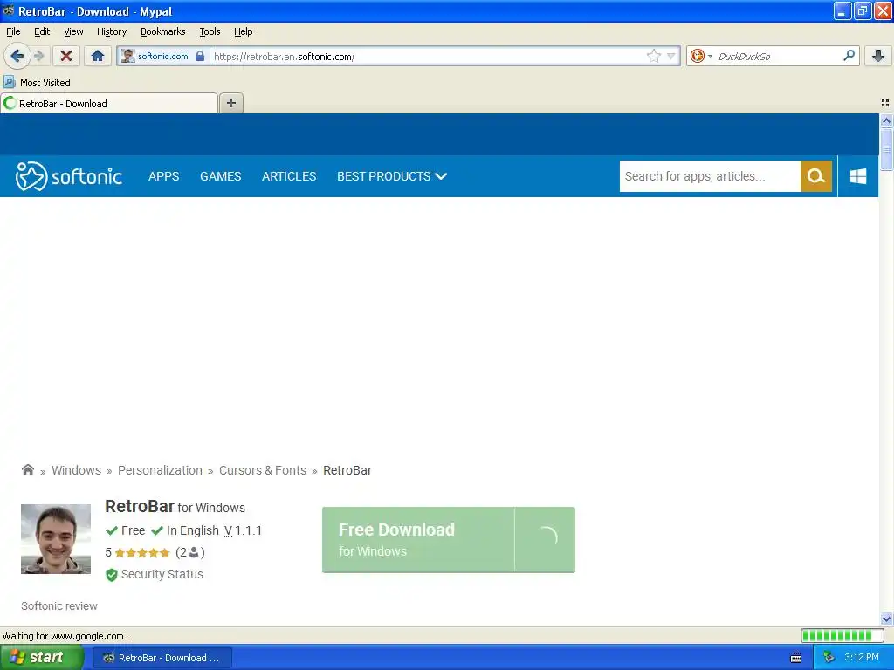Open the Edit menu

click(x=42, y=31)
